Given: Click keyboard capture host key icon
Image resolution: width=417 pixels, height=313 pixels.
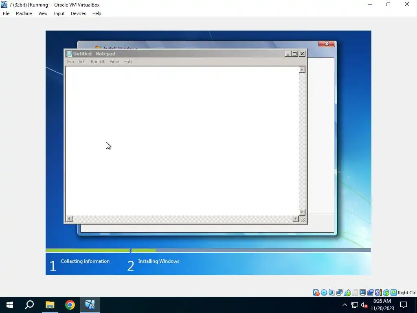Looking at the screenshot, I should pyautogui.click(x=394, y=293).
